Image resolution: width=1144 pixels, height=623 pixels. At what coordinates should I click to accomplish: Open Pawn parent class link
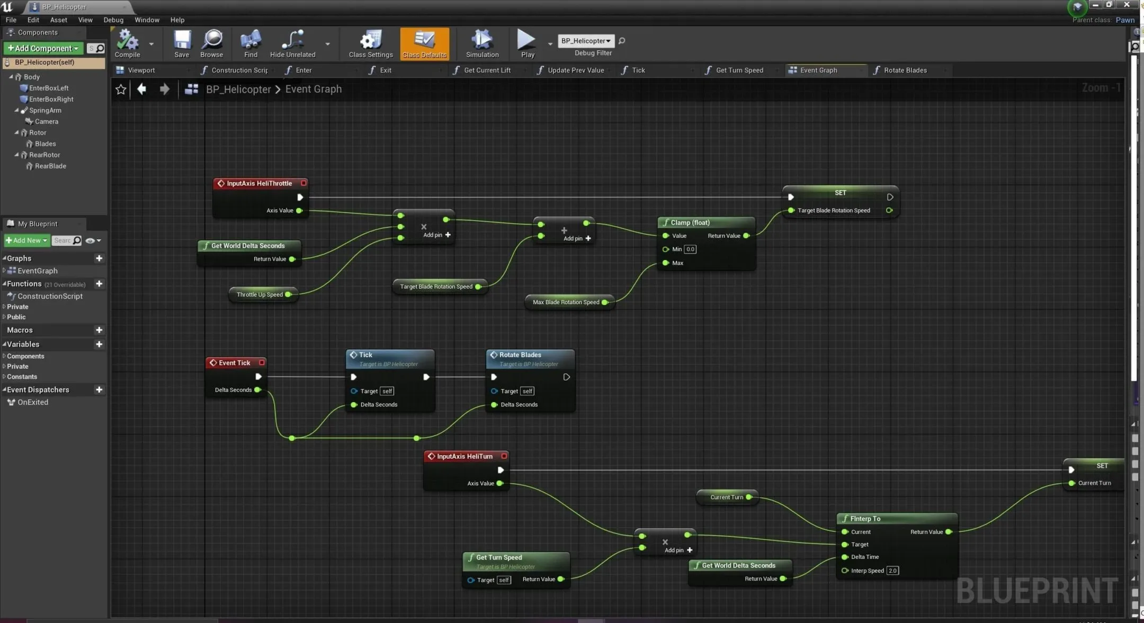pyautogui.click(x=1124, y=20)
